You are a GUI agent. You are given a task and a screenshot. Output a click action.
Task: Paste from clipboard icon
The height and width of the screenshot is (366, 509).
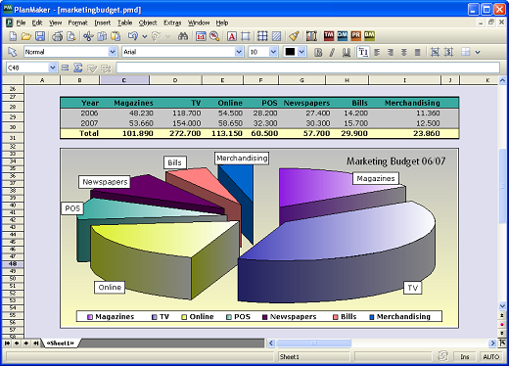click(116, 36)
